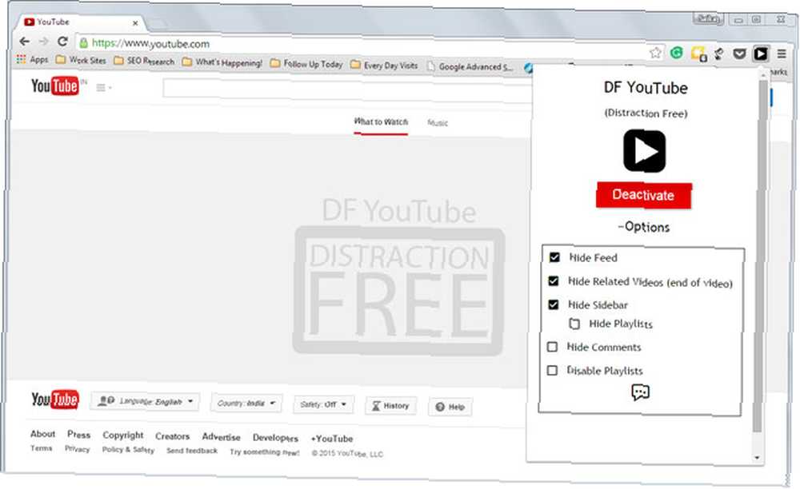
Task: Open the Developers footer link
Action: [x=275, y=438]
